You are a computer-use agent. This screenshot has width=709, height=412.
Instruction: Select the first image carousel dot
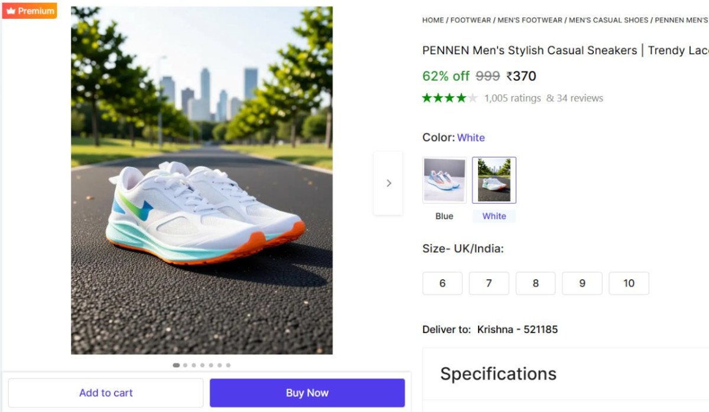pos(176,365)
